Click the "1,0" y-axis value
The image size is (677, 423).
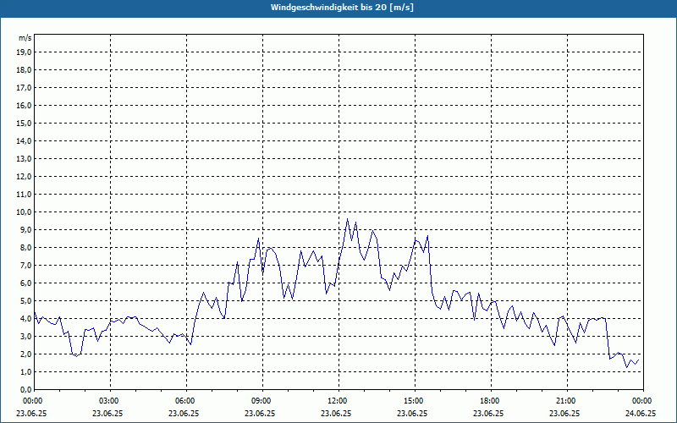point(25,372)
